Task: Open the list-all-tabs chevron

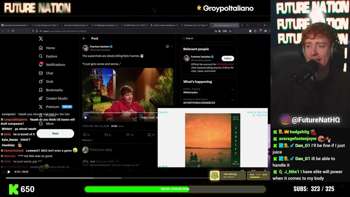Action: pos(247,25)
